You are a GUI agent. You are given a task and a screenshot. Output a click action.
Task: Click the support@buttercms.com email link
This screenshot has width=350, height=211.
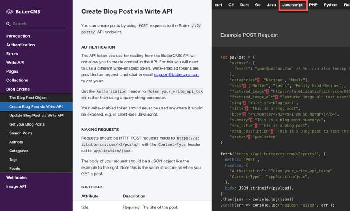177,74
